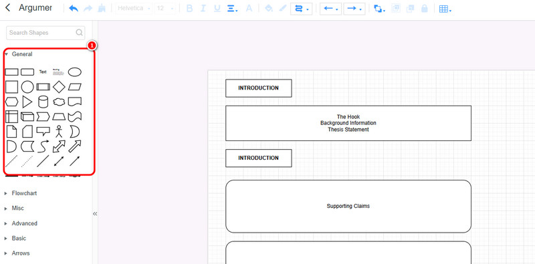This screenshot has height=264, width=535.
Task: Select the first INTRODUCTION box on canvas
Action: click(259, 88)
